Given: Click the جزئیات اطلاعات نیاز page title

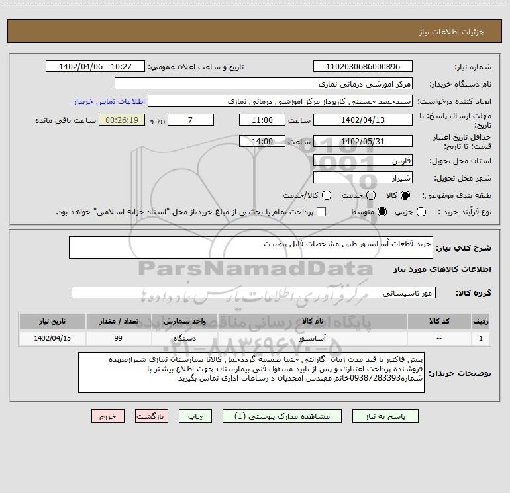Looking at the screenshot, I should [452, 32].
